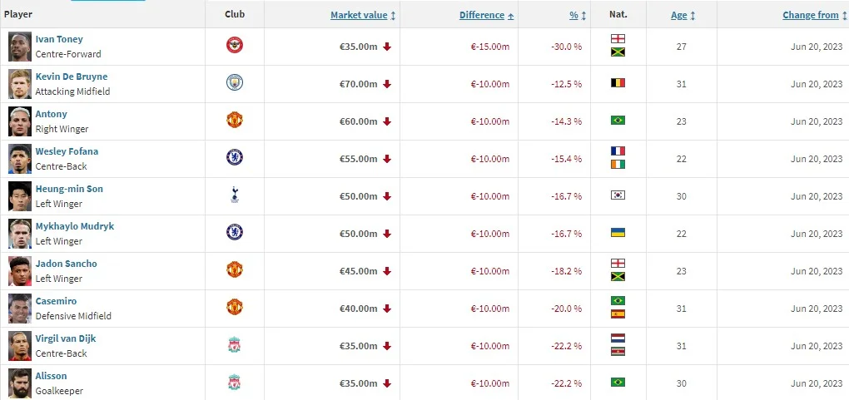Click the Brentford club crest icon

click(x=235, y=46)
